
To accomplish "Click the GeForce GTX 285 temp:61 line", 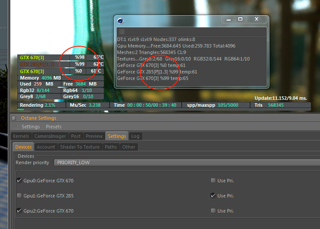I will (x=157, y=72).
